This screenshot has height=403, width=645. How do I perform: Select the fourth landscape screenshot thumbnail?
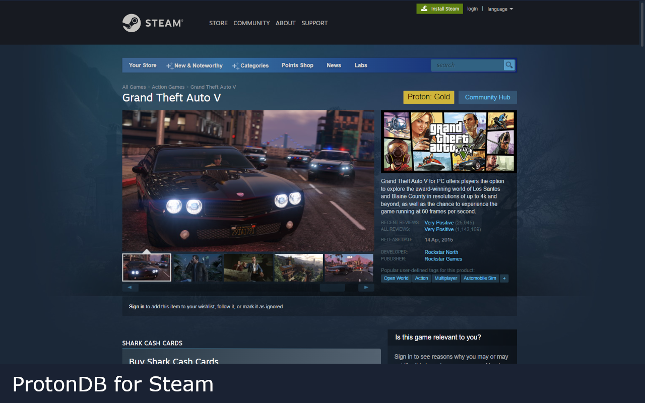click(x=298, y=267)
